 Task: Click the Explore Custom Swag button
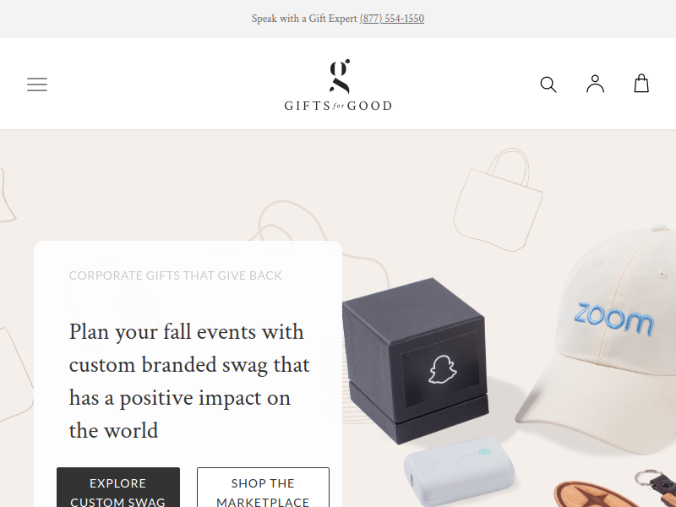click(x=118, y=488)
